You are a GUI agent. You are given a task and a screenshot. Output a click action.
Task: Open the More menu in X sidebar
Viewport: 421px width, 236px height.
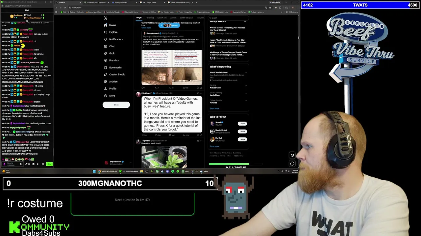pos(109,96)
